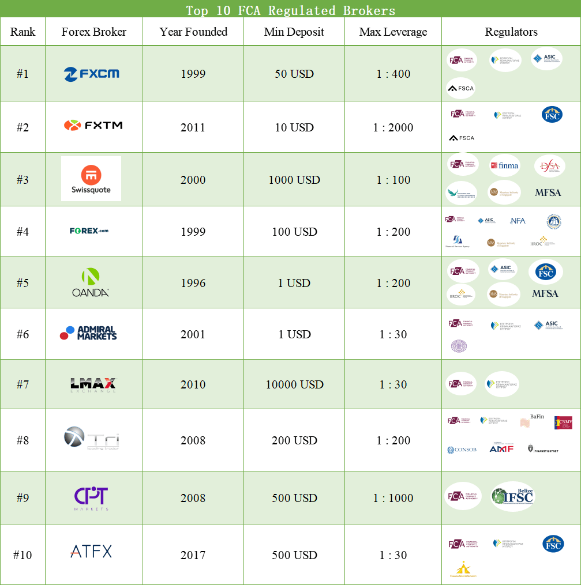
Task: Open the OANDA broker logo
Action: click(x=91, y=282)
